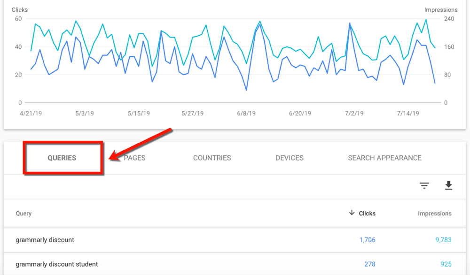This screenshot has height=275, width=470.
Task: Select the Devices tab
Action: (290, 158)
